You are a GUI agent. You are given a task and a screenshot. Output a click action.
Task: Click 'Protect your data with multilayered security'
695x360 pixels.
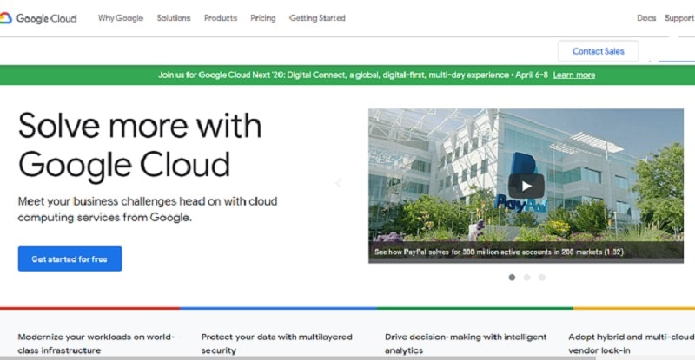(276, 344)
